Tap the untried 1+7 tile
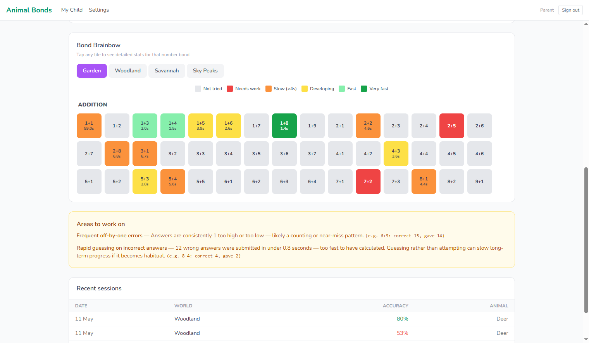The width and height of the screenshot is (589, 343). point(257,126)
